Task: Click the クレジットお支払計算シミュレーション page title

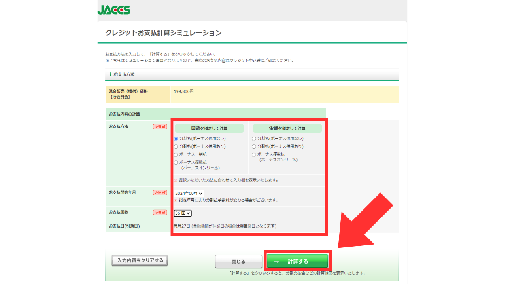Action: click(163, 33)
